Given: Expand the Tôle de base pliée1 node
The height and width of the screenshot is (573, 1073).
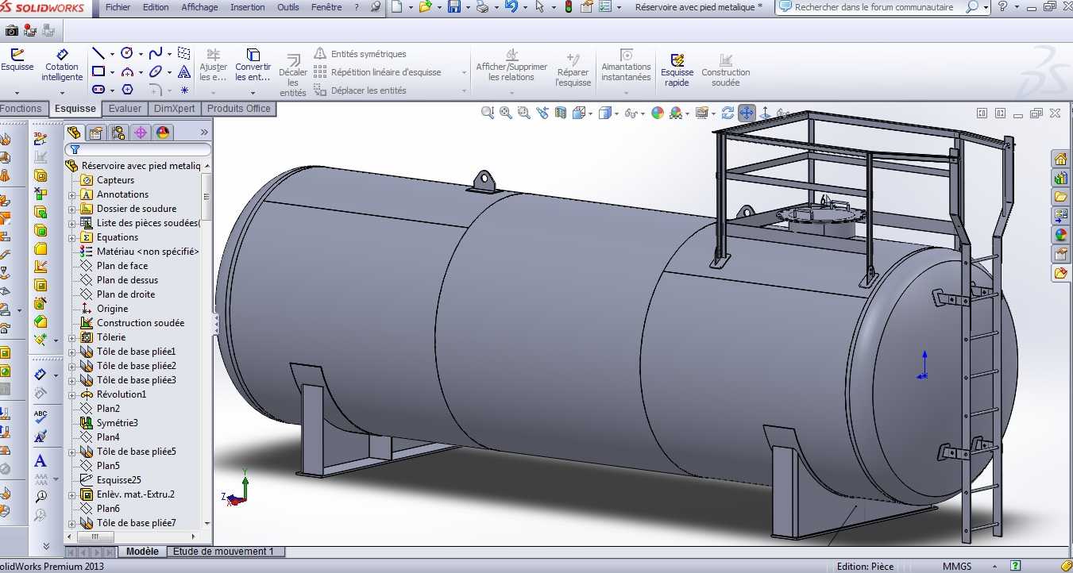Looking at the screenshot, I should click(71, 352).
